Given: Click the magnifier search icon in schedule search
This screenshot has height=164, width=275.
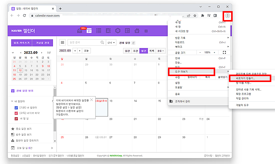Looking at the screenshot, I should point(102,42).
